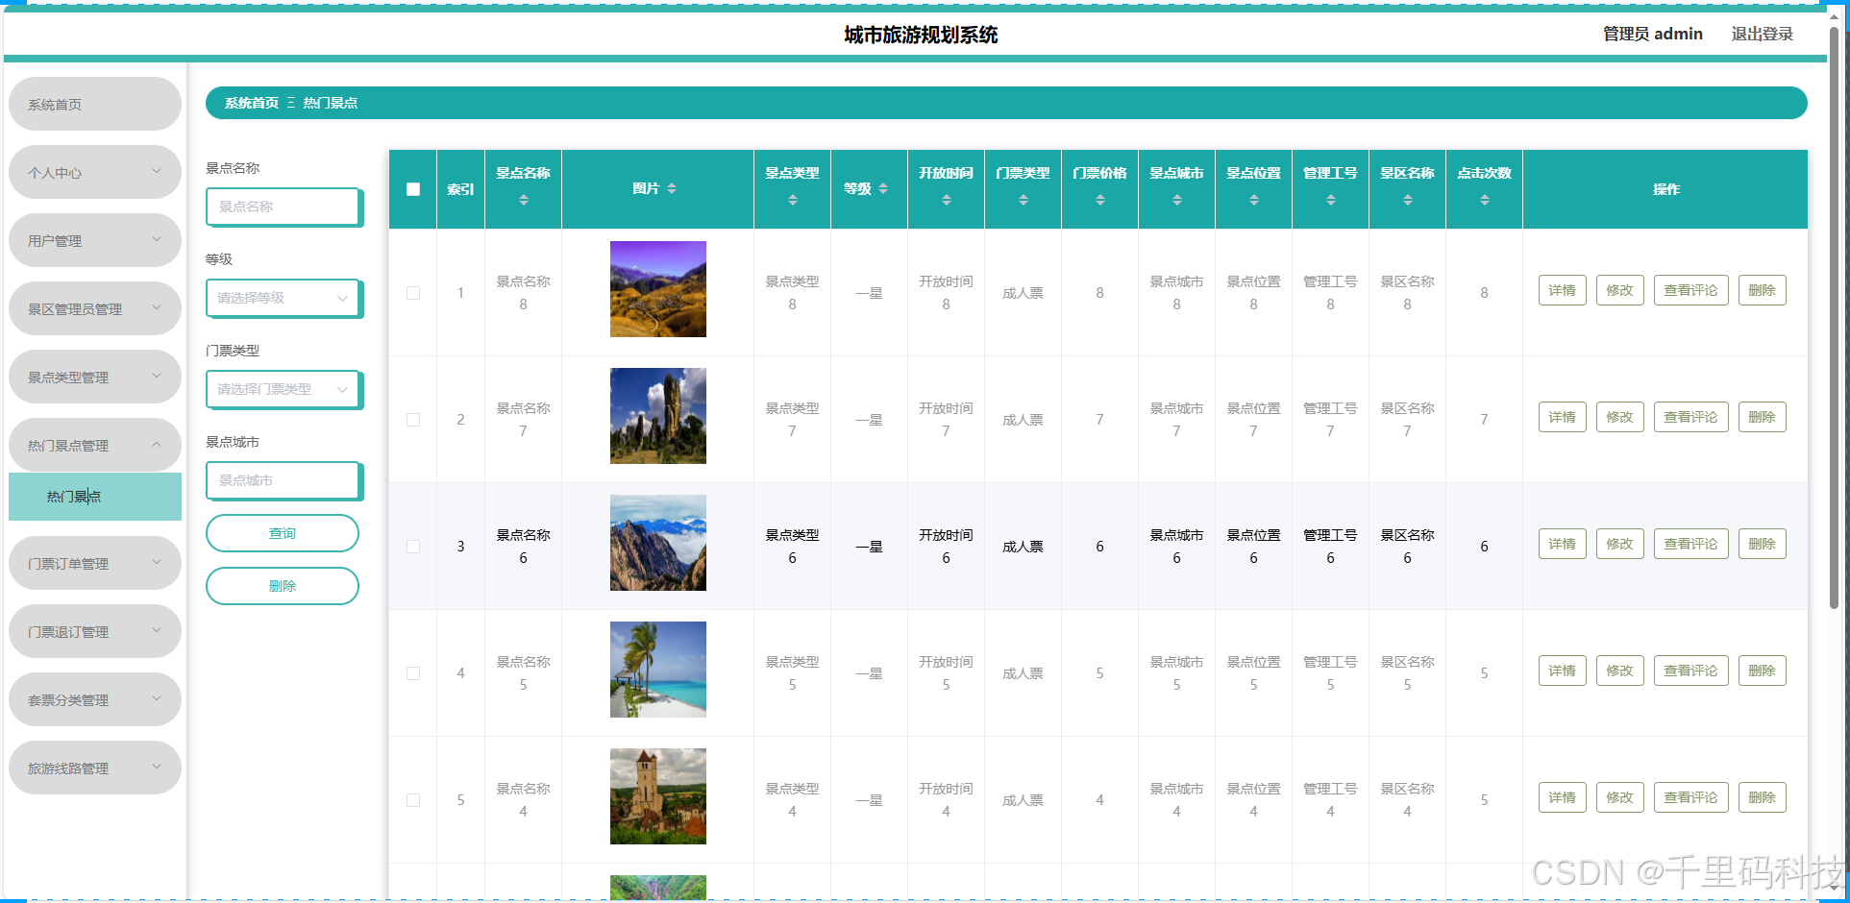Sort by 景点位置 column sort icon

pos(1254,200)
